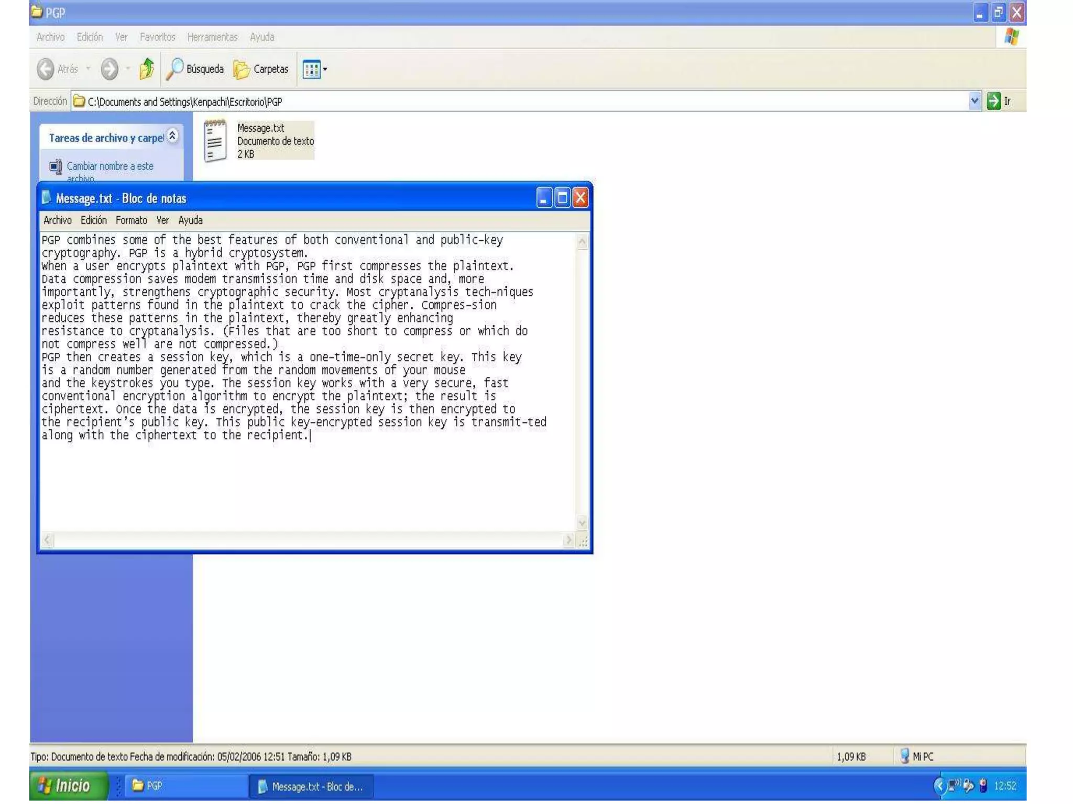Click the Notepad vertical scrollbar down arrow
This screenshot has width=1073, height=804.
click(582, 522)
